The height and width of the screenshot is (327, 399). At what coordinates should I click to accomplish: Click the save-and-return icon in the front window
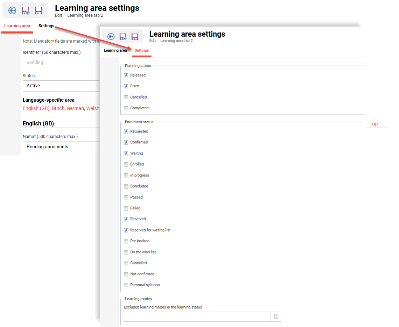point(123,36)
